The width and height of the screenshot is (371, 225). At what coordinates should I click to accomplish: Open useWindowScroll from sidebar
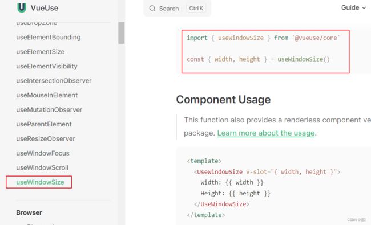pos(42,167)
